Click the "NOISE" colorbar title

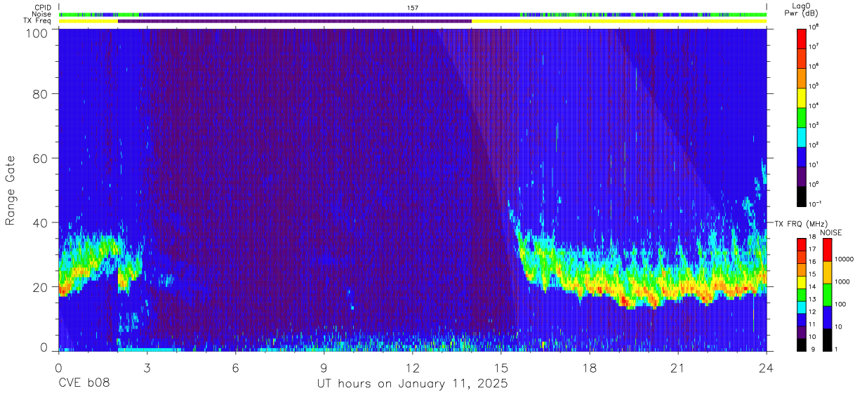(x=831, y=232)
